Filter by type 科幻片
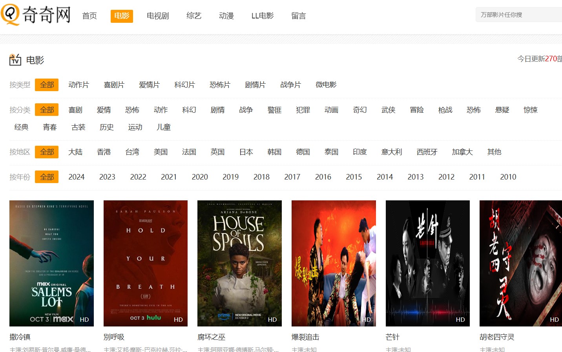The image size is (562, 352). coord(185,85)
